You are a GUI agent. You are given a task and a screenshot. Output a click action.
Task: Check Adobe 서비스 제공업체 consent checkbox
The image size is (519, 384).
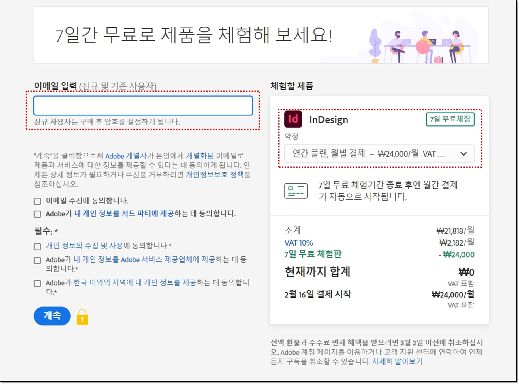[x=37, y=260]
